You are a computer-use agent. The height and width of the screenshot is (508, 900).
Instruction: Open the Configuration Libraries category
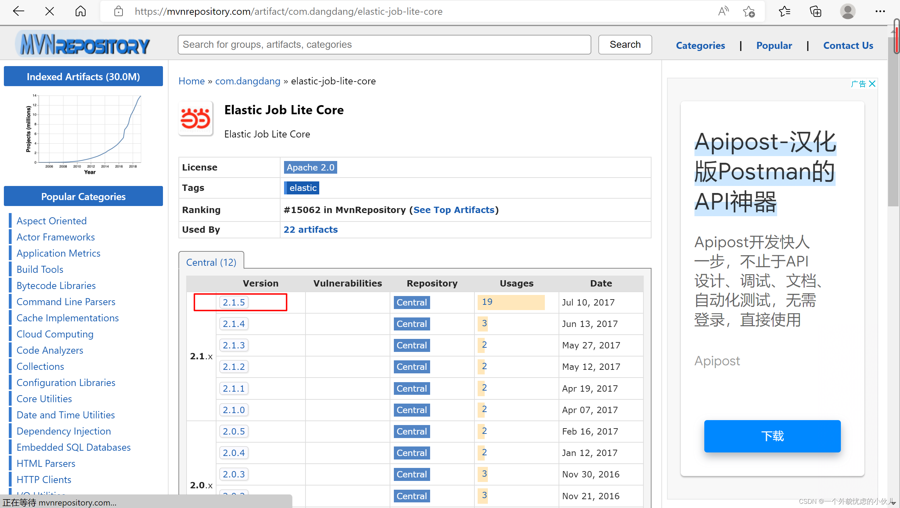pyautogui.click(x=66, y=382)
